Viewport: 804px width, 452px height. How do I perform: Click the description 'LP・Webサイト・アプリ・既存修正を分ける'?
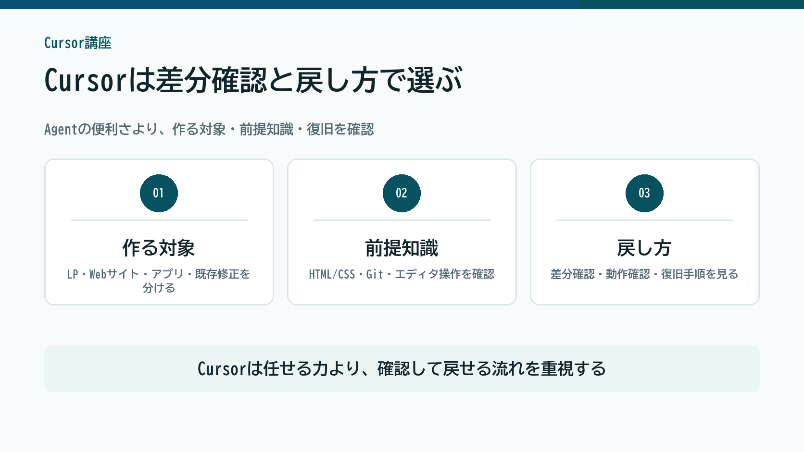pyautogui.click(x=159, y=281)
